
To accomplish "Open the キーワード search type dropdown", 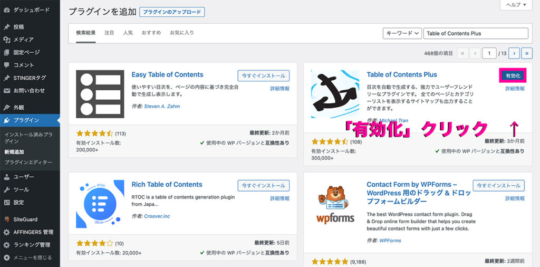I will [x=402, y=33].
